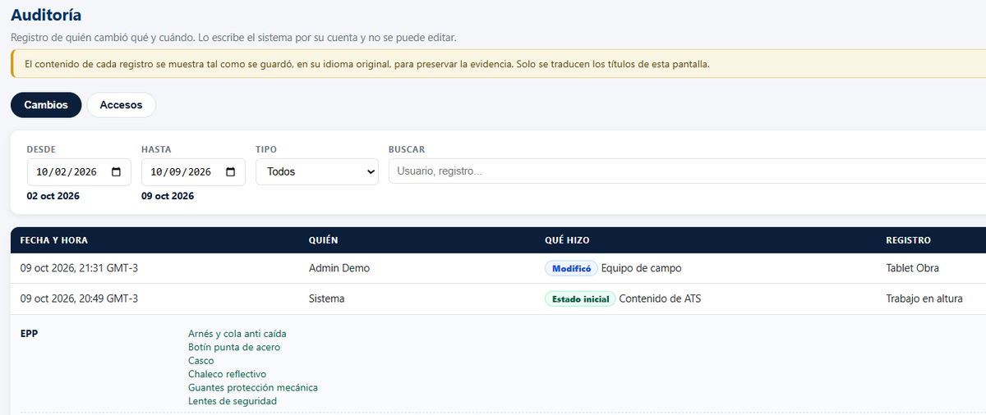
Task: Click the Quién column header
Action: click(324, 240)
